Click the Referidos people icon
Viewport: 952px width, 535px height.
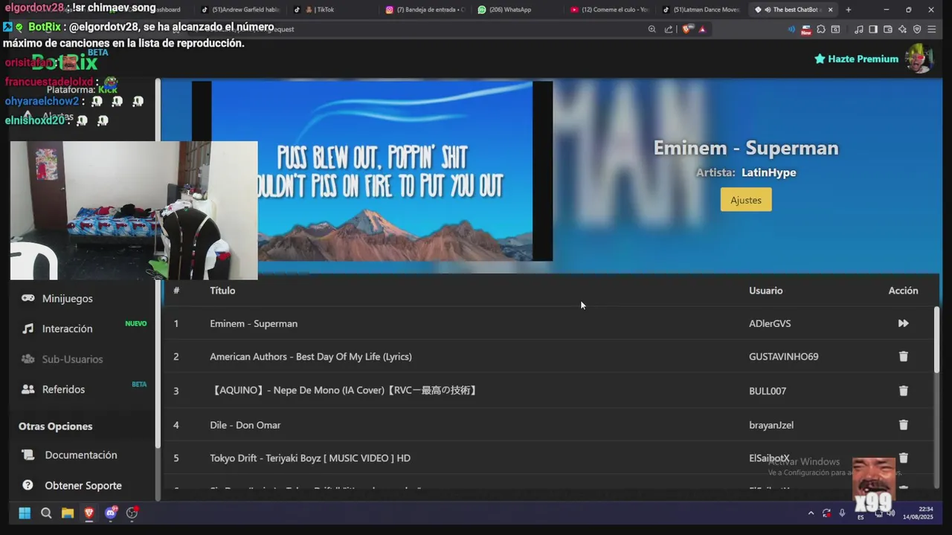click(28, 389)
